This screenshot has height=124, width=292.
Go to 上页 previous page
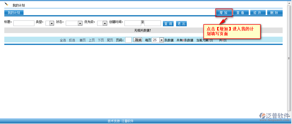click(x=92, y=40)
